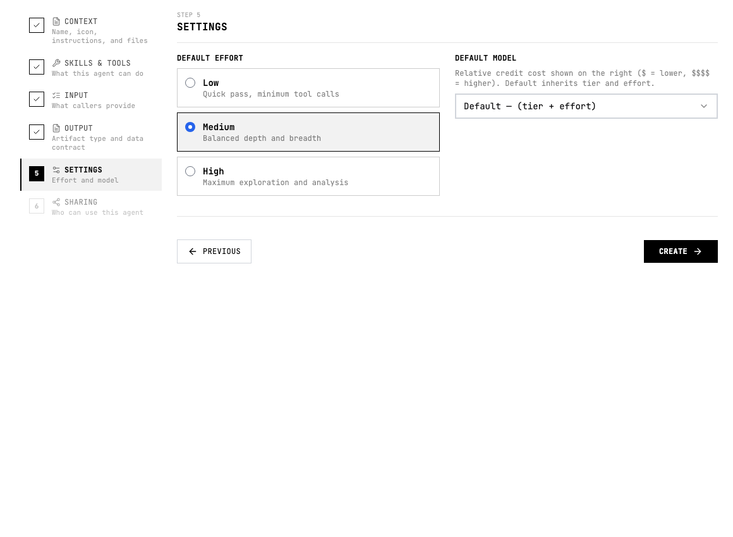Click the relative credit cost help text

point(582,78)
